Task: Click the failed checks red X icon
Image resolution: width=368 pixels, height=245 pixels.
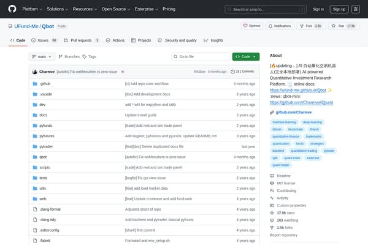Action: (x=123, y=72)
